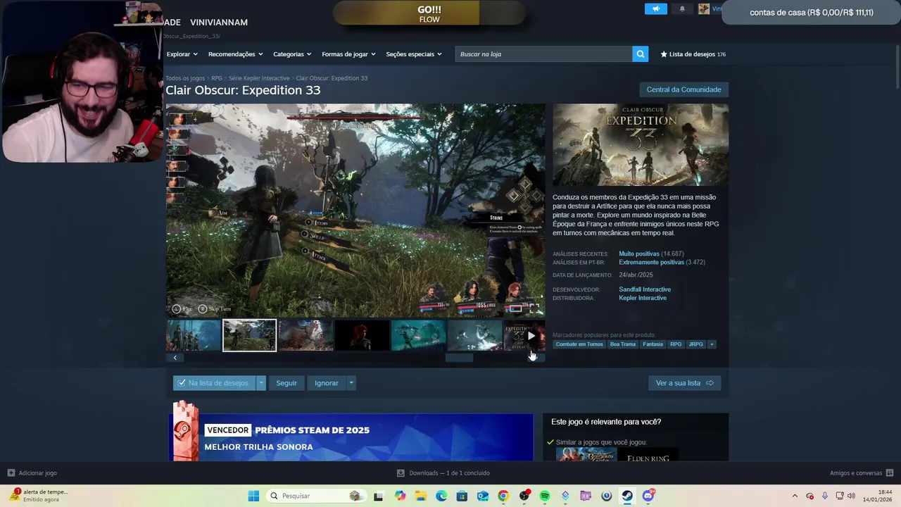This screenshot has width=901, height=507.
Task: Open Discord from the taskbar
Action: 648,496
